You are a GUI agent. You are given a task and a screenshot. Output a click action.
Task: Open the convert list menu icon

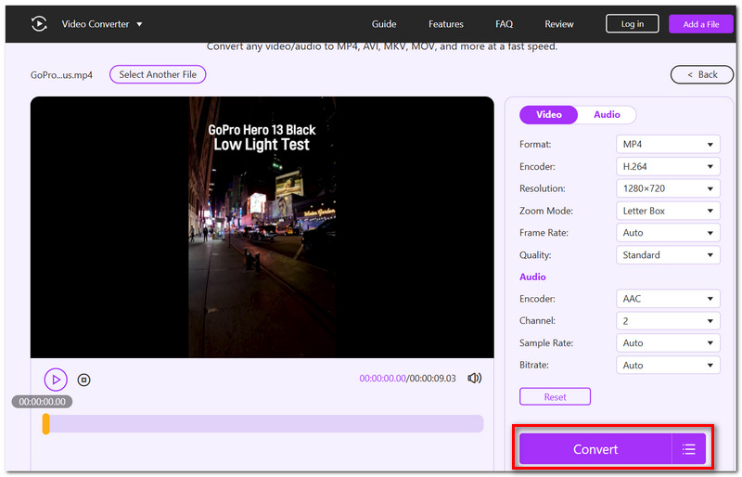[688, 449]
